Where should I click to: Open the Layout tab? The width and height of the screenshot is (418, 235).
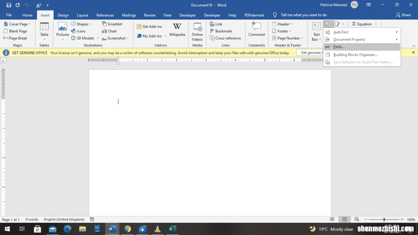pyautogui.click(x=82, y=15)
